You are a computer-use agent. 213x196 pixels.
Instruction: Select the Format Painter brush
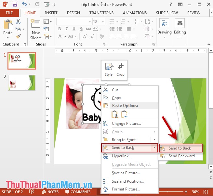click(x=18, y=36)
